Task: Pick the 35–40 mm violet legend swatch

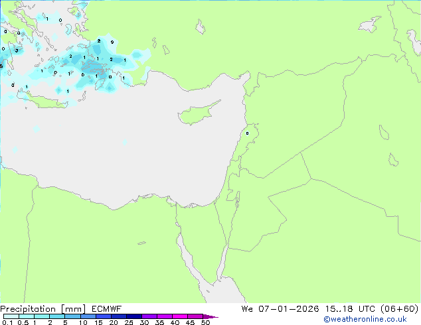Action: point(165,316)
